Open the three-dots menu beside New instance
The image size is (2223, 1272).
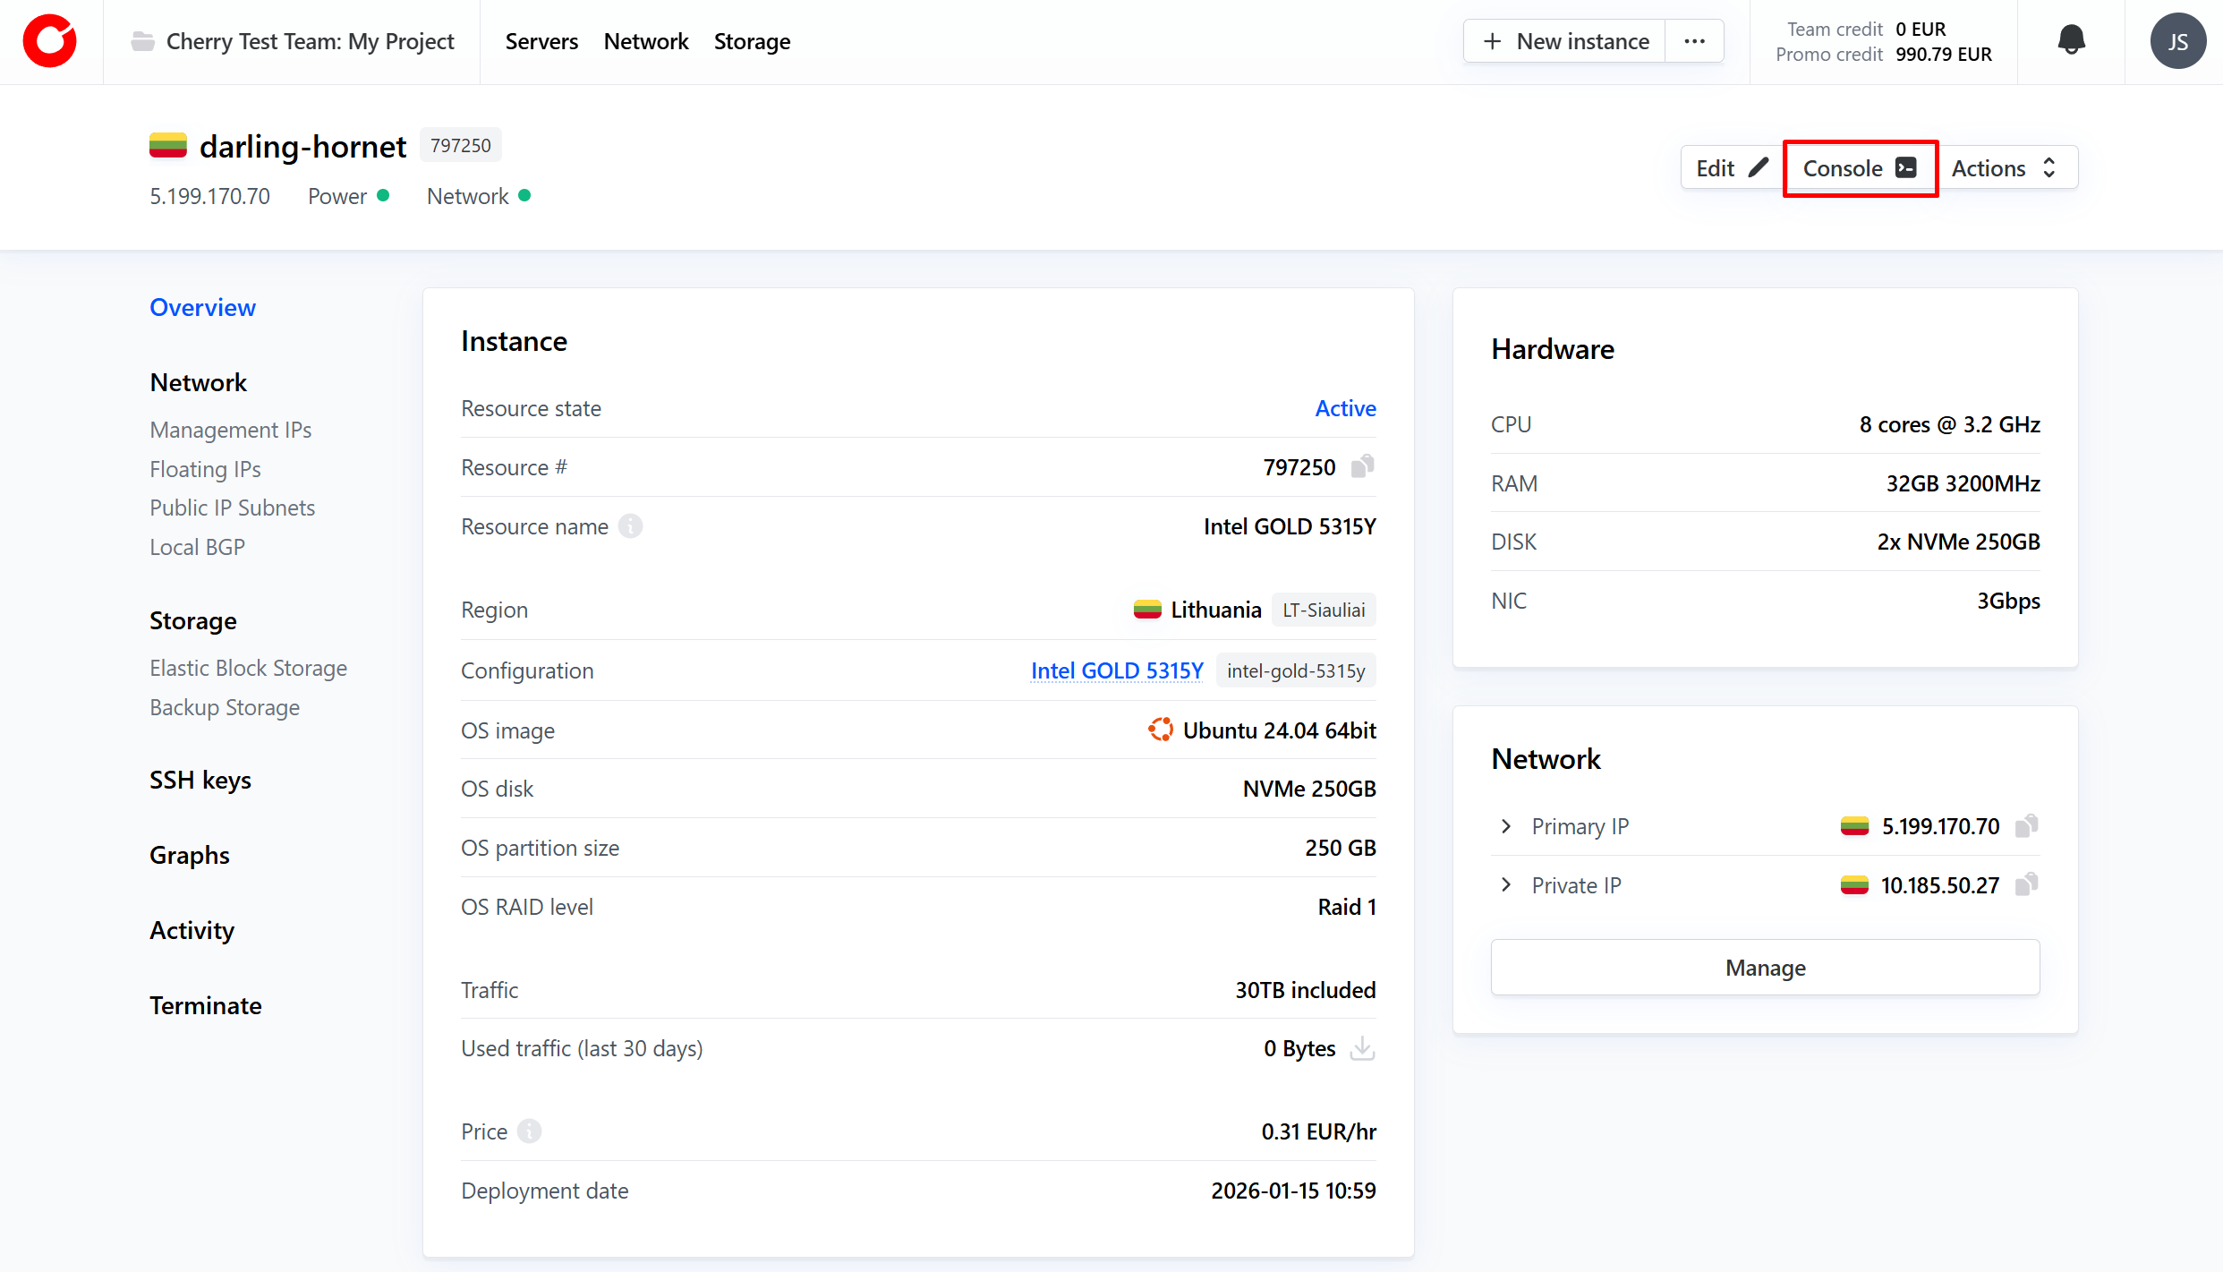tap(1694, 41)
